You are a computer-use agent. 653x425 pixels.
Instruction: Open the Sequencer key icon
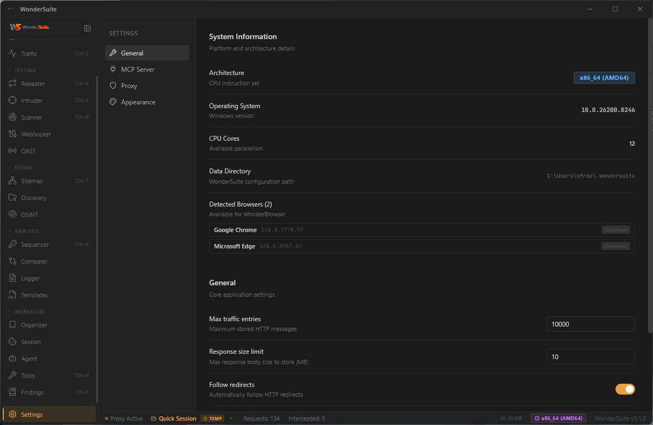12,245
